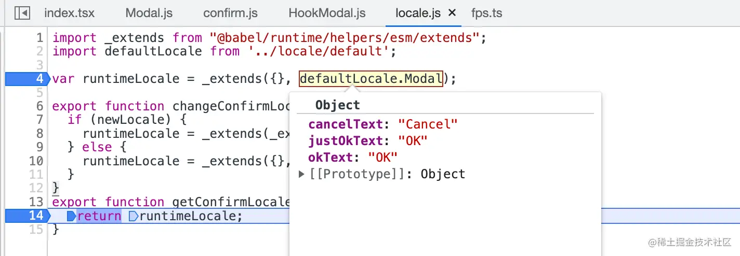Click the inline breakpoint marker before runtimeLocale
The width and height of the screenshot is (740, 256).
(x=133, y=216)
